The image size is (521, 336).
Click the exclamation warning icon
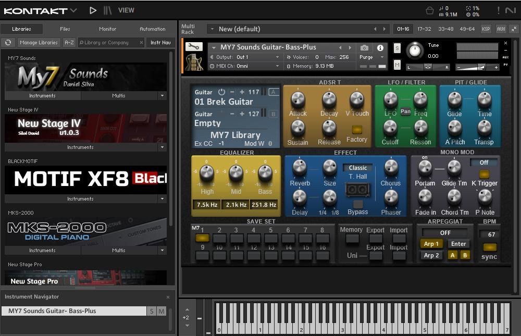pyautogui.click(x=499, y=10)
